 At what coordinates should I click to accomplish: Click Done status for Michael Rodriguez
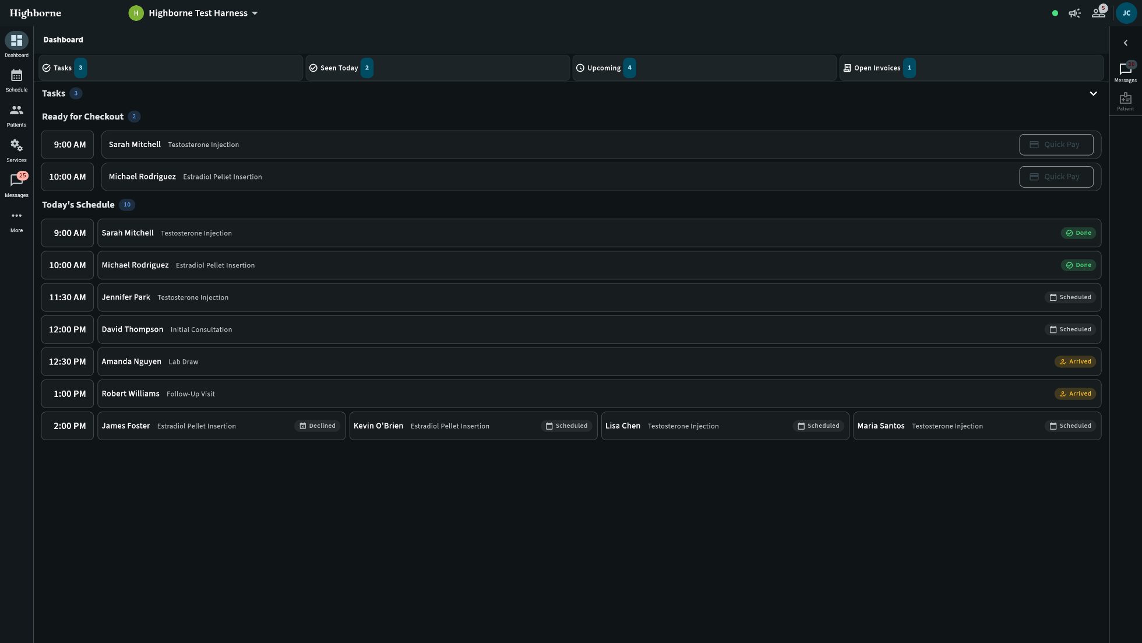[x=1078, y=265]
